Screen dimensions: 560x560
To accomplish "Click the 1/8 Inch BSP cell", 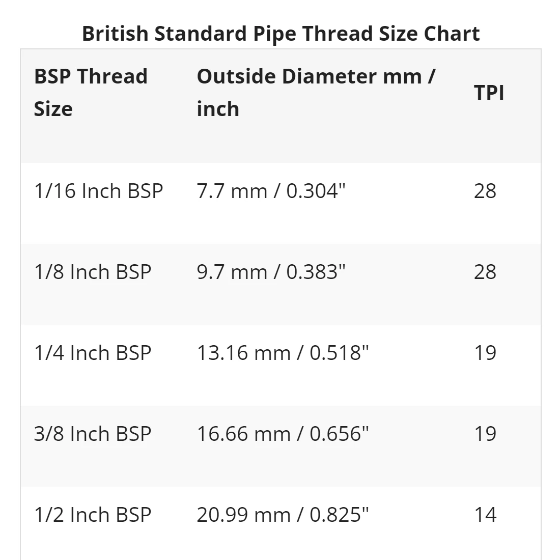I will [x=93, y=272].
